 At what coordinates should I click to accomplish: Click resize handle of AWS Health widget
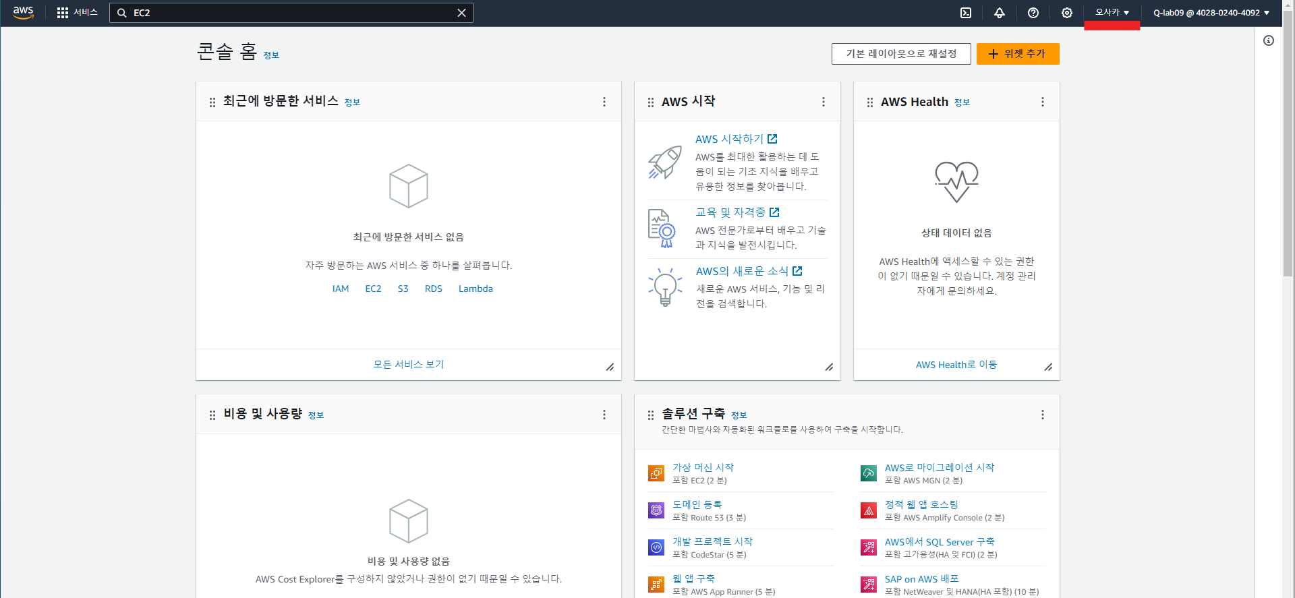click(1048, 367)
